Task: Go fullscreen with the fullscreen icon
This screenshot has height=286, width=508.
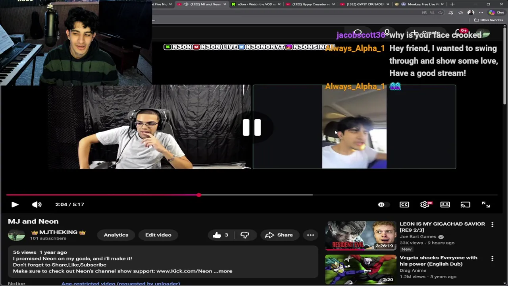Action: click(x=486, y=205)
